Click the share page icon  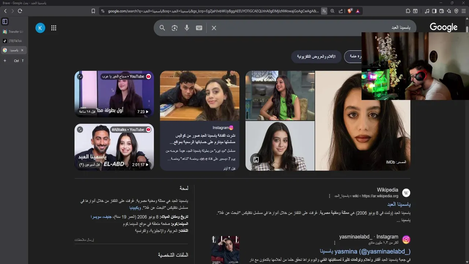tap(341, 11)
